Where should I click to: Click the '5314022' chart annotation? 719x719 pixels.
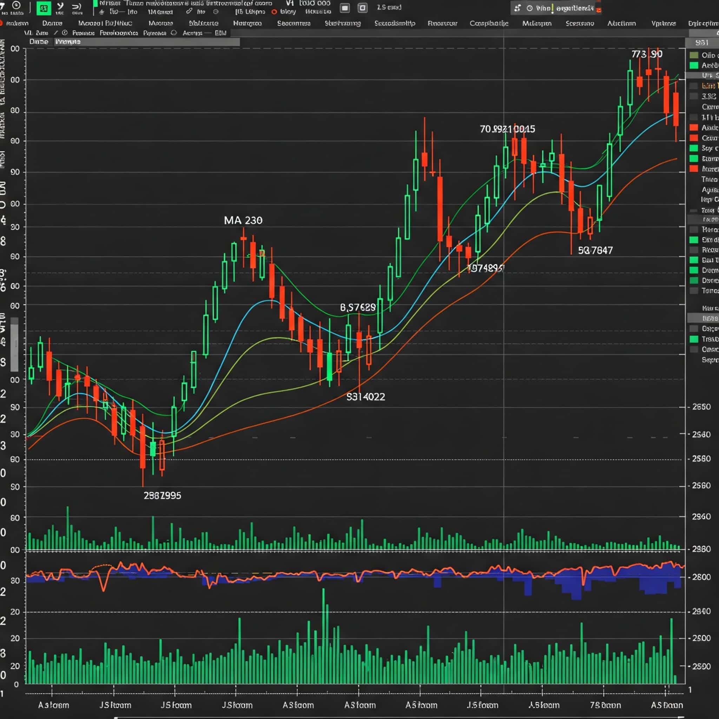point(366,397)
